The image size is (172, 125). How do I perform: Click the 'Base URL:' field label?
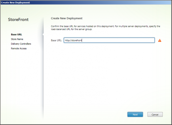[x=56, y=41]
